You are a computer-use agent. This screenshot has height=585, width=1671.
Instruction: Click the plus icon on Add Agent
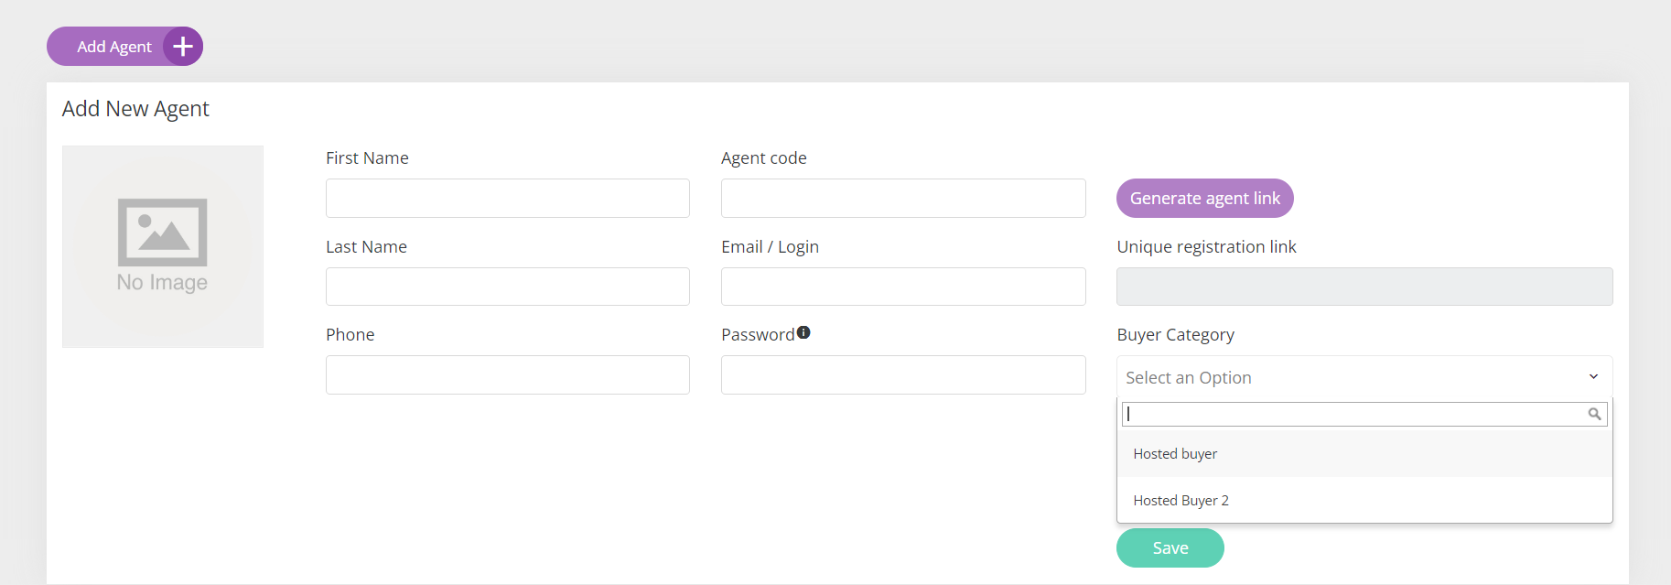pos(183,47)
